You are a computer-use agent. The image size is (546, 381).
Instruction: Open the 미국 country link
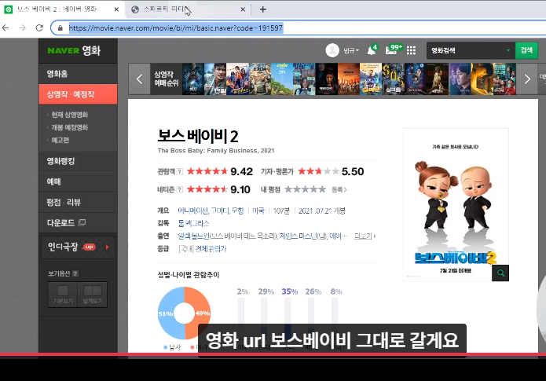tap(258, 211)
